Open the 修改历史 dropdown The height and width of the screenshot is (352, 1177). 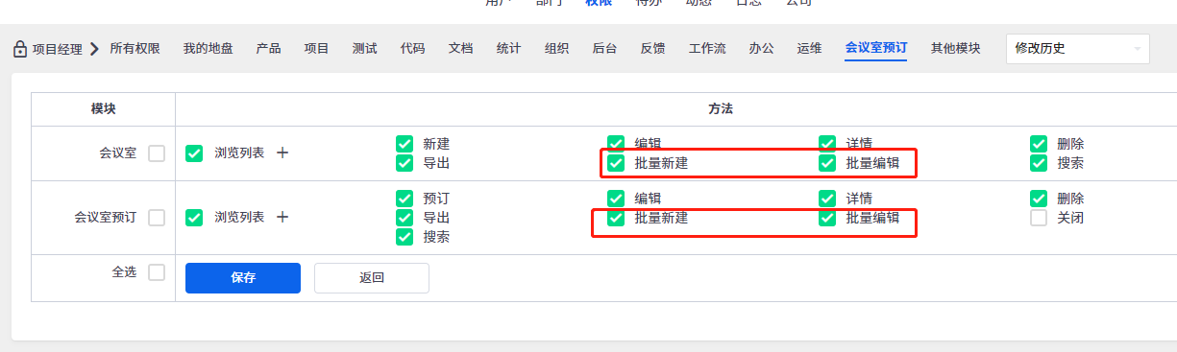[x=1078, y=48]
